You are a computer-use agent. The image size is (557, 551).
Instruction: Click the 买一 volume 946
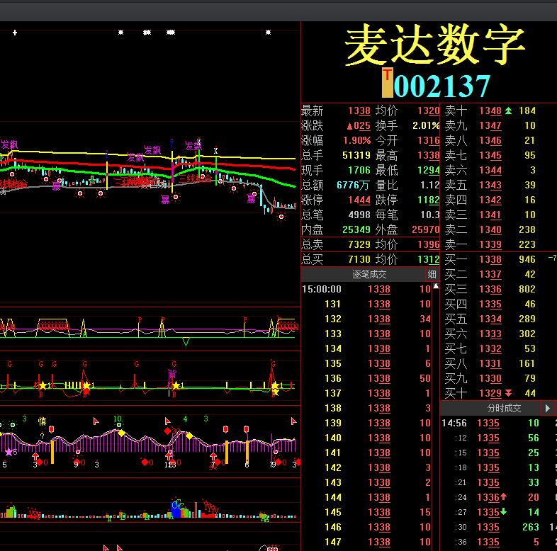(527, 259)
